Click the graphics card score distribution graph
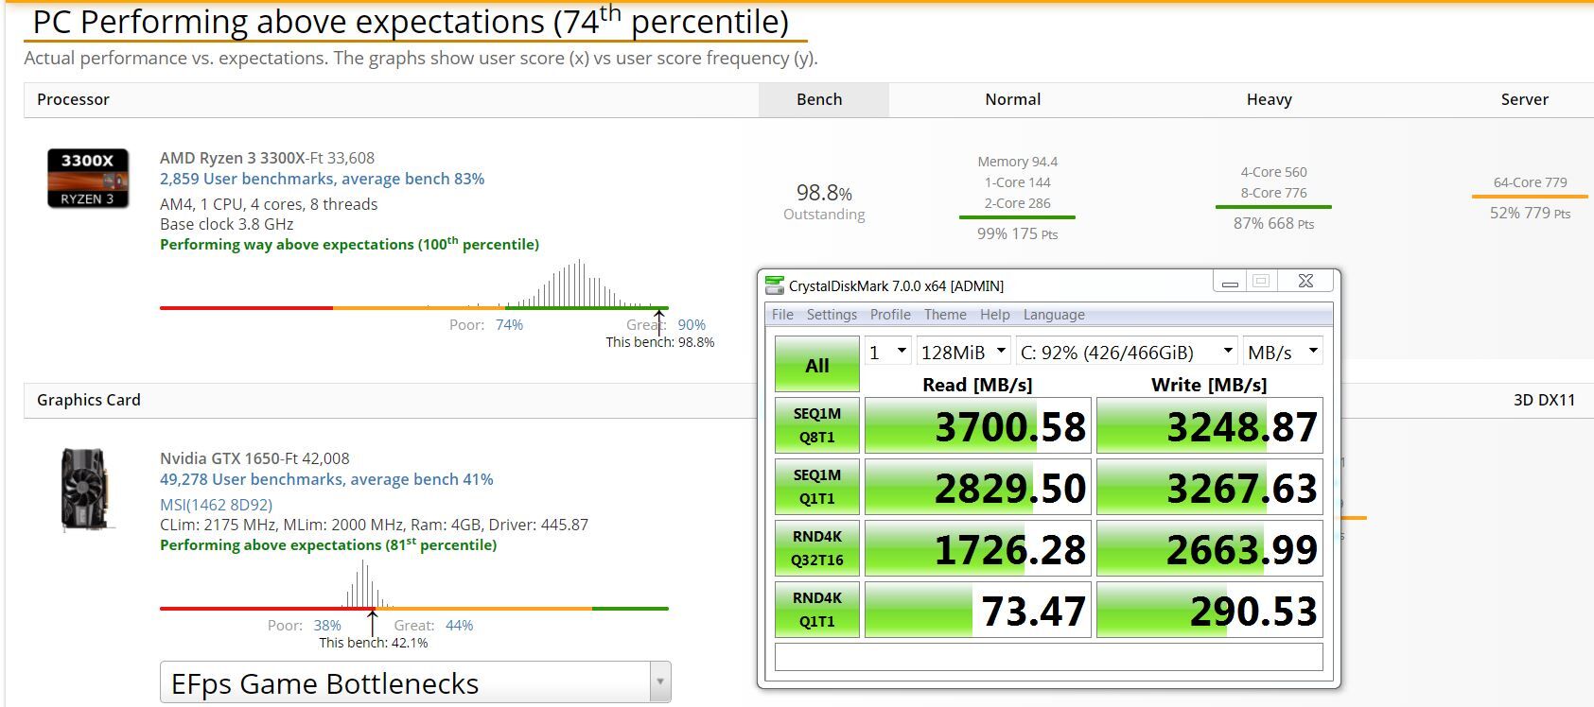 click(414, 586)
